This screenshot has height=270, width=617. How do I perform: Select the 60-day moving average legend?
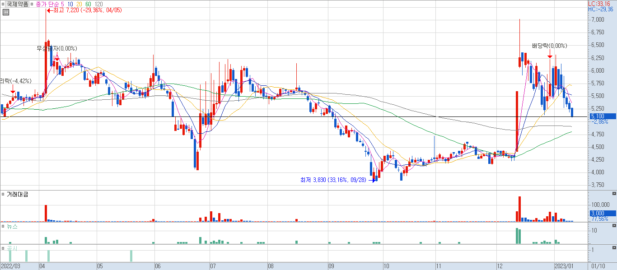click(88, 4)
